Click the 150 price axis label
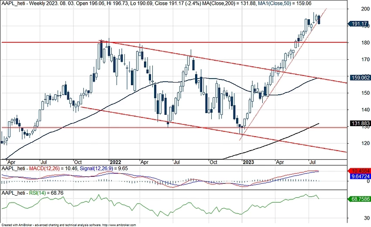 click(366, 93)
